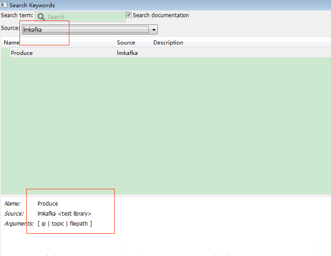The width and height of the screenshot is (331, 256).
Task: Sort by the Name column header
Action: click(58, 43)
